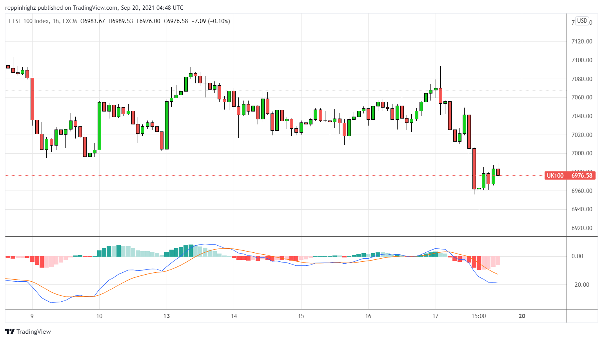Image resolution: width=603 pixels, height=340 pixels.
Task: Click the 1h interval label
Action: [x=56, y=21]
